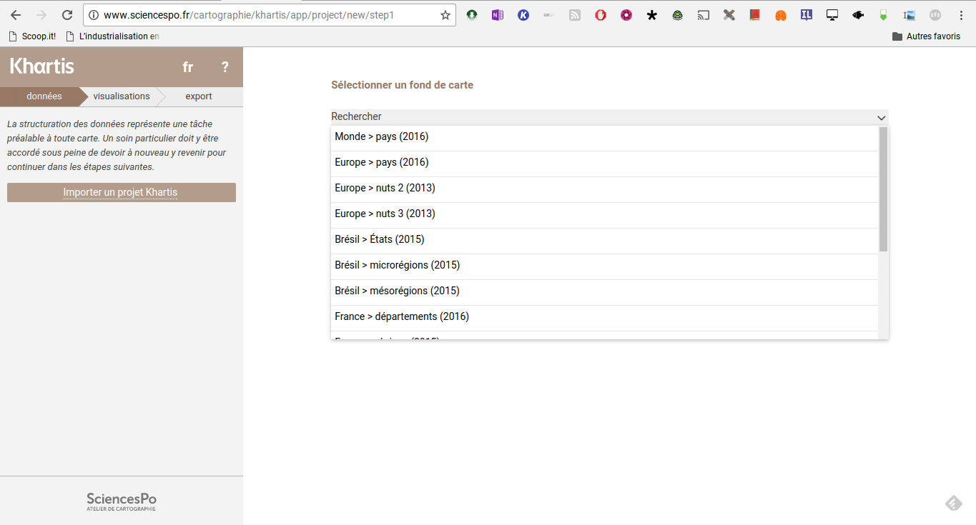976x525 pixels.
Task: Reload the current page
Action: point(67,15)
